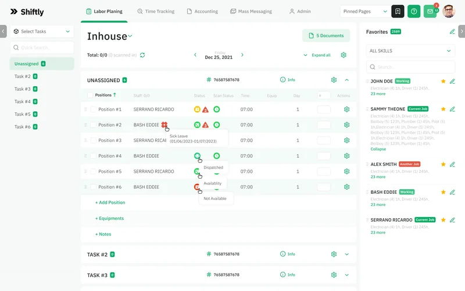The image size is (465, 291).
Task: Edit Serrano Ricardo favorite entry
Action: coord(452,220)
